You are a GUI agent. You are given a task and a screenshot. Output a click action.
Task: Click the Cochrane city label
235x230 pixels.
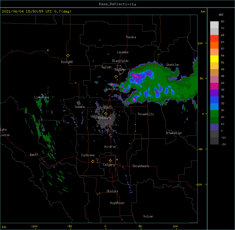tap(88, 155)
